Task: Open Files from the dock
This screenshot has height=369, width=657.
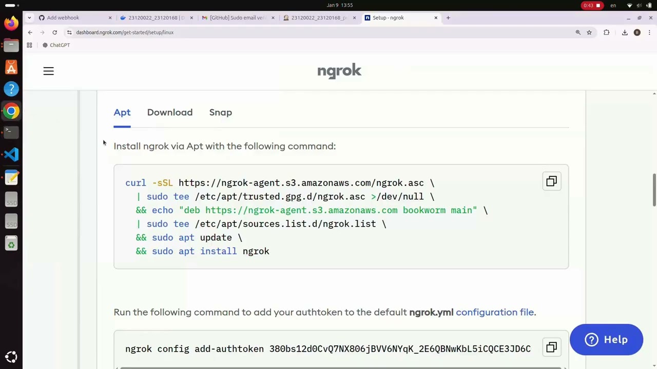Action: click(x=11, y=45)
